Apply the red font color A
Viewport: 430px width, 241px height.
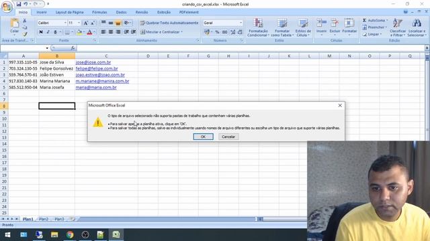coord(89,32)
